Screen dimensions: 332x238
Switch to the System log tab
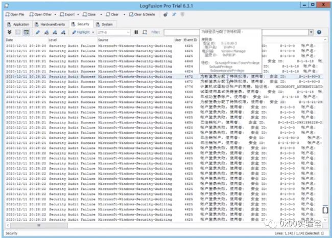[104, 24]
